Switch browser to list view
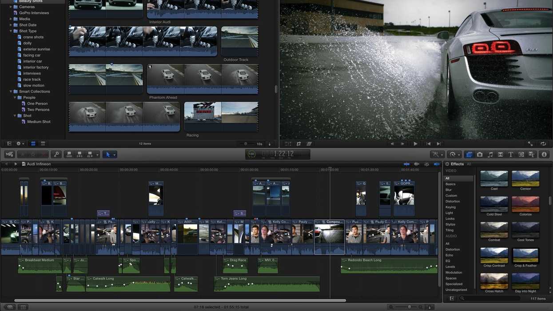The image size is (553, 311). coord(43,144)
